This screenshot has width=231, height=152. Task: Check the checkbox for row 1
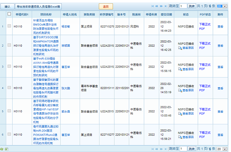pyautogui.click(x=9, y=26)
